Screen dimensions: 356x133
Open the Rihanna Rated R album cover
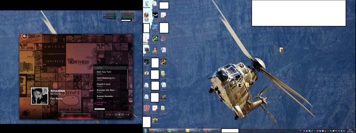click(40, 96)
